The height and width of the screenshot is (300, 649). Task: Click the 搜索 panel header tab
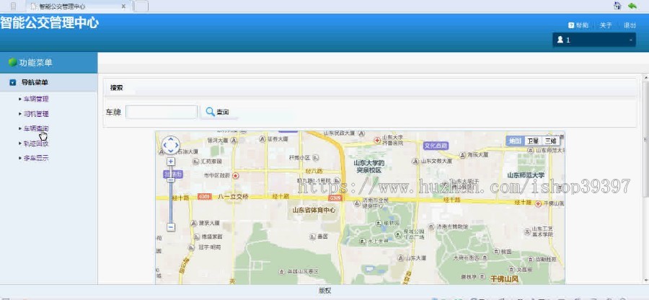tap(116, 88)
